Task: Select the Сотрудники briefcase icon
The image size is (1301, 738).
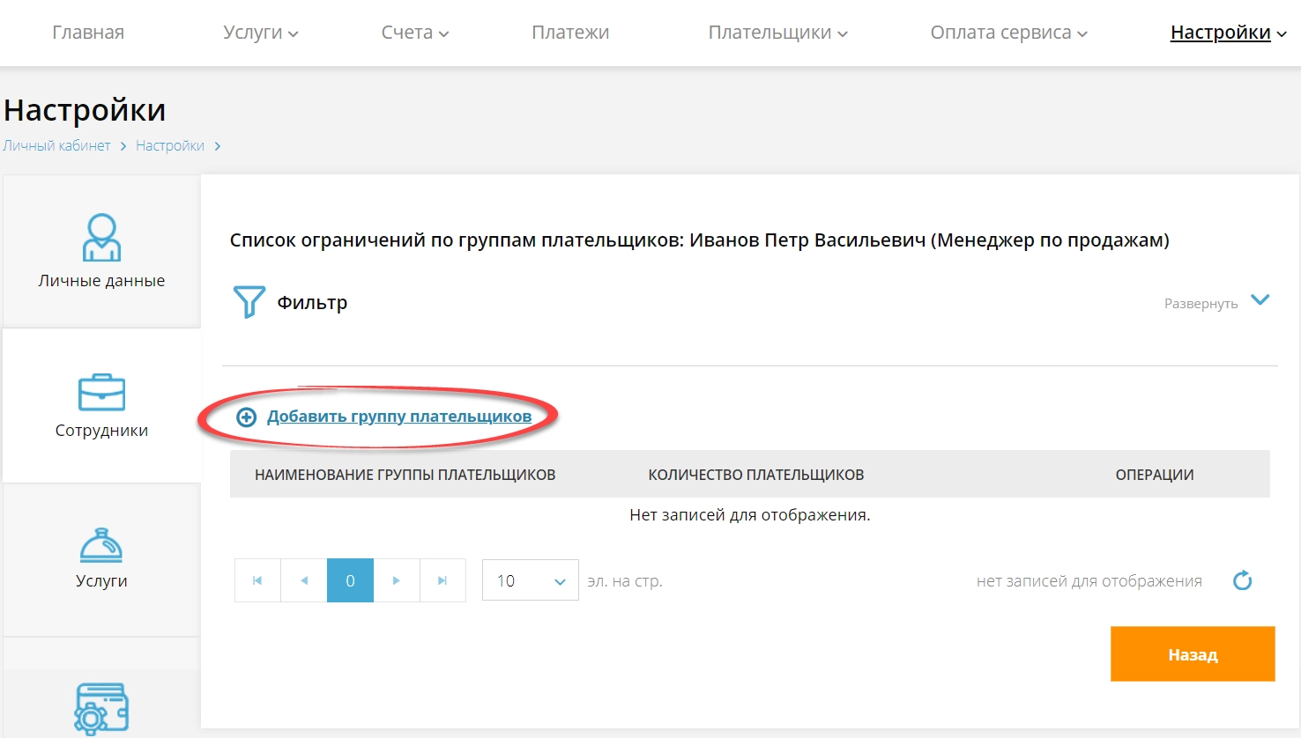Action: point(101,392)
